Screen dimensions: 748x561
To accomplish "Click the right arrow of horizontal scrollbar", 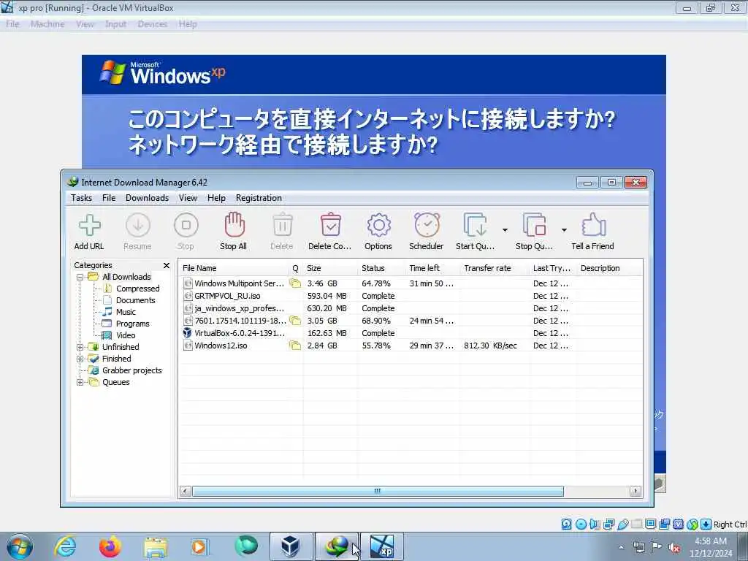I will [x=636, y=491].
